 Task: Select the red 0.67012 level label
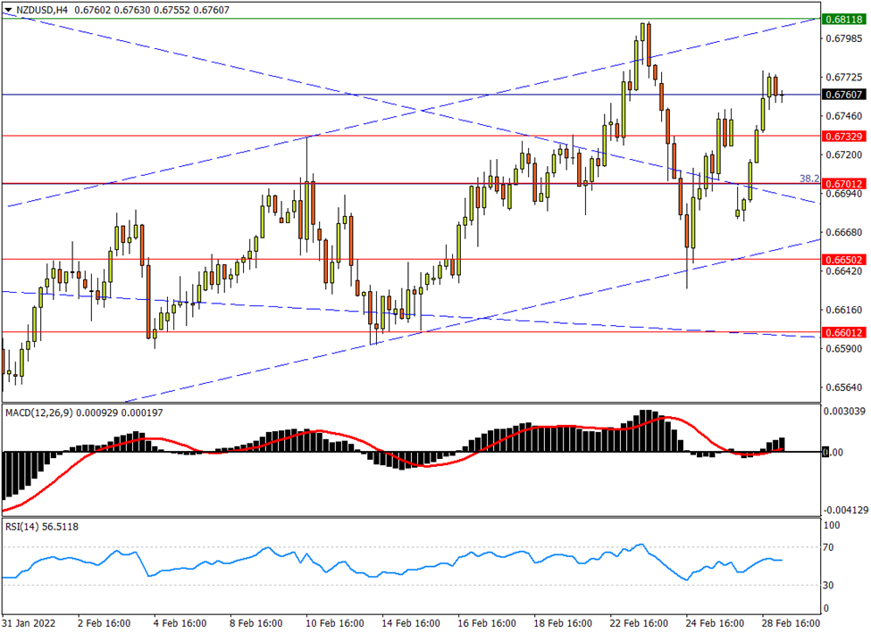coord(843,184)
